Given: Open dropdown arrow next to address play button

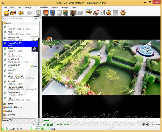Looking at the screenshot, I should click(x=40, y=19).
